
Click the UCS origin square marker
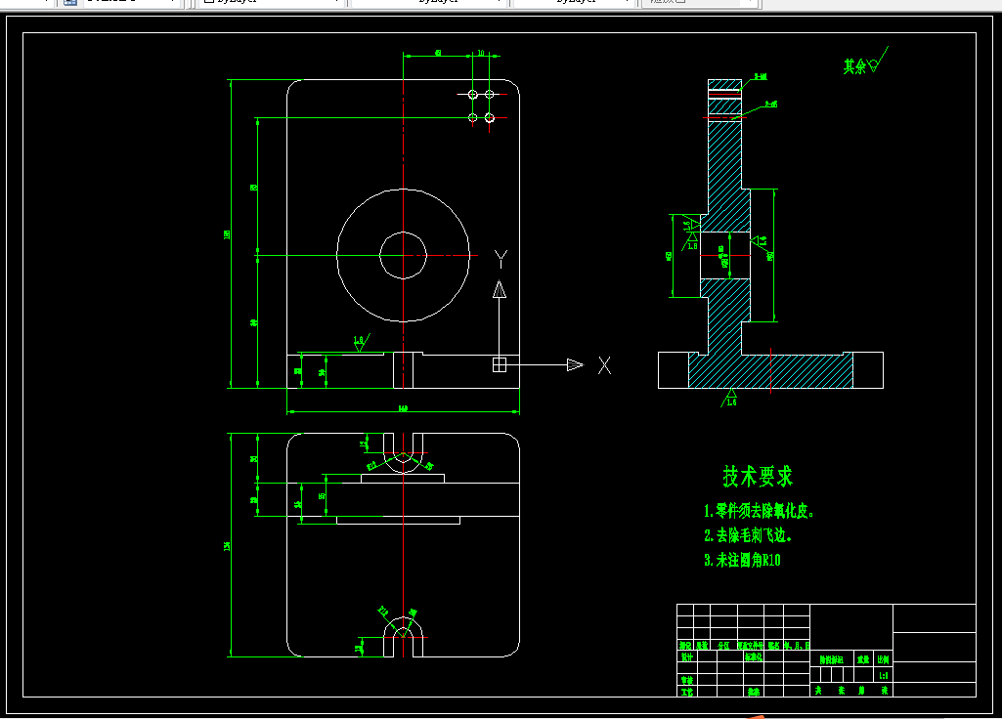coord(500,364)
